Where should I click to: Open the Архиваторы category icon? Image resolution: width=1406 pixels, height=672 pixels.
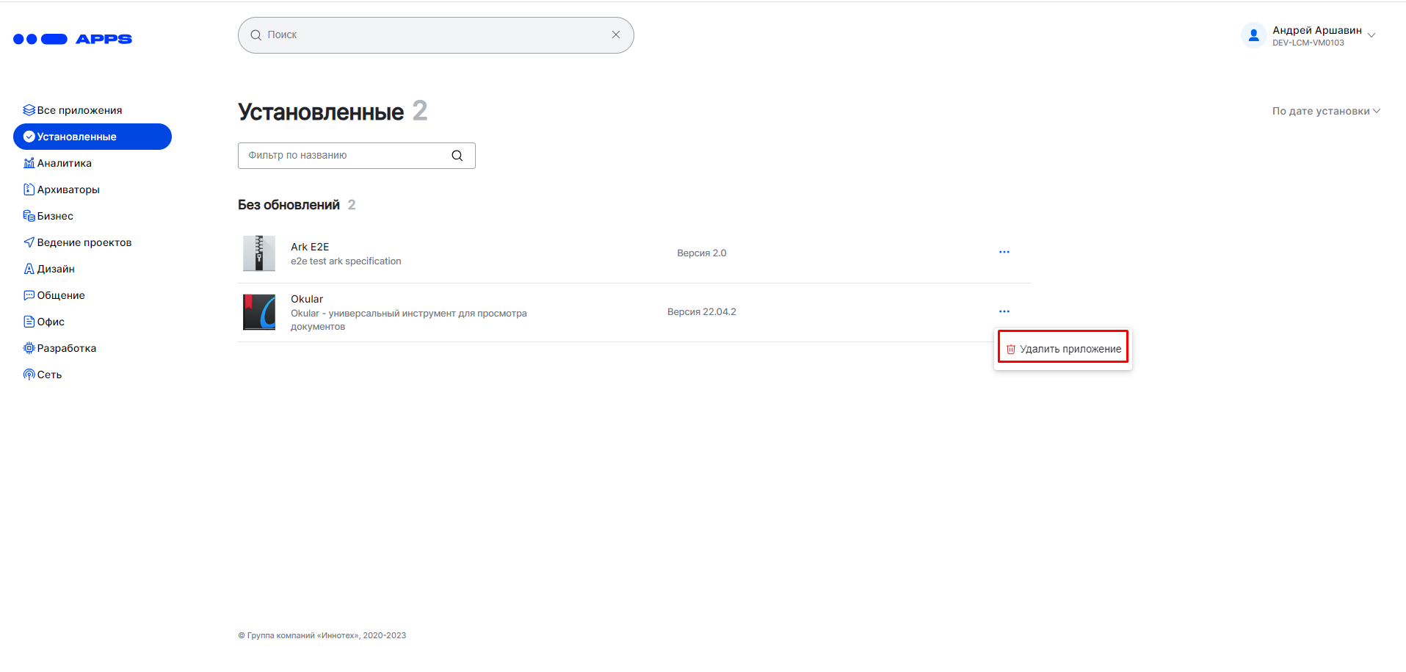tap(29, 189)
